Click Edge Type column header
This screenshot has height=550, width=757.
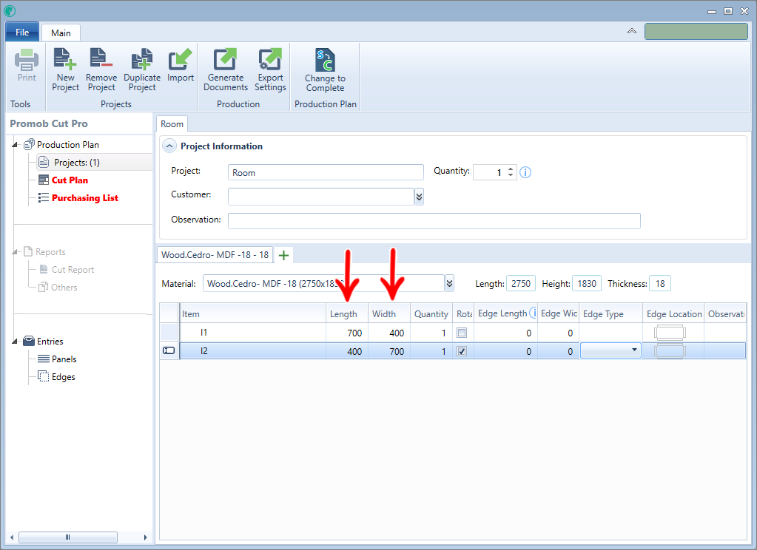610,314
